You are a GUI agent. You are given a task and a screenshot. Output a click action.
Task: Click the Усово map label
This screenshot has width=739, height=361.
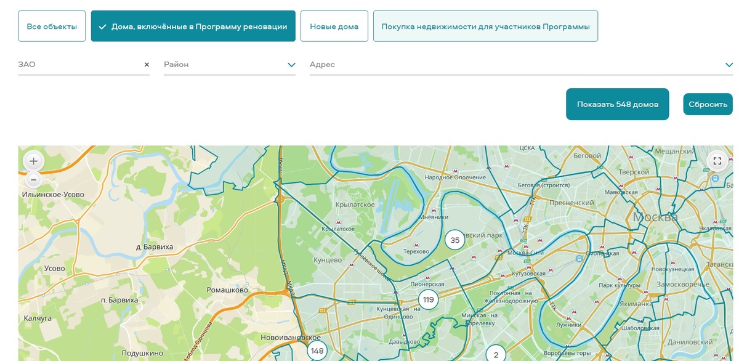pyautogui.click(x=55, y=269)
